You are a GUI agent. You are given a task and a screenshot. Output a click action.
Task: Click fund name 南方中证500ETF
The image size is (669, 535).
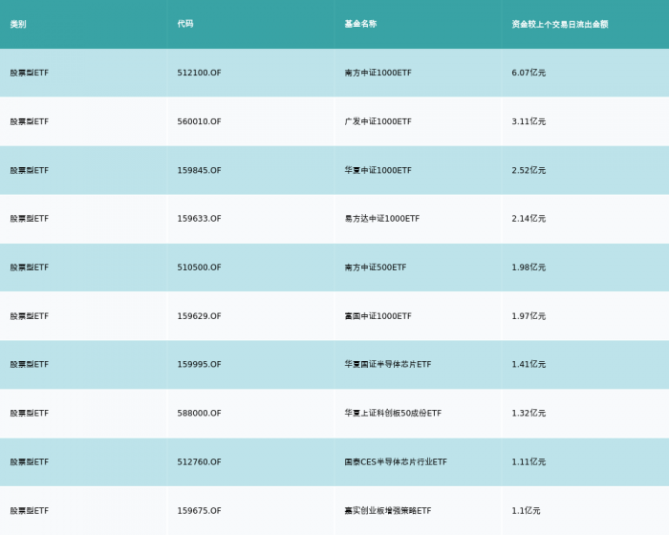(x=376, y=267)
